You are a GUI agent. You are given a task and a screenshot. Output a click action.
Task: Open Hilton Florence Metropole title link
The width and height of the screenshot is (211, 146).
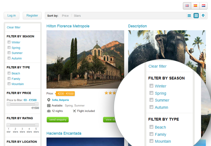tap(68, 26)
